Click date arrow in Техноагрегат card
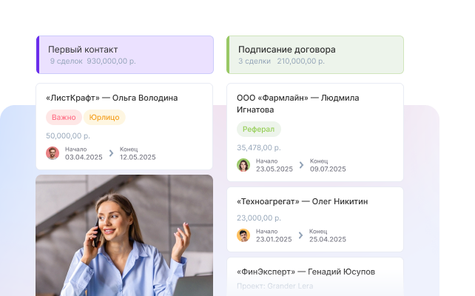475x296 pixels. pyautogui.click(x=300, y=235)
